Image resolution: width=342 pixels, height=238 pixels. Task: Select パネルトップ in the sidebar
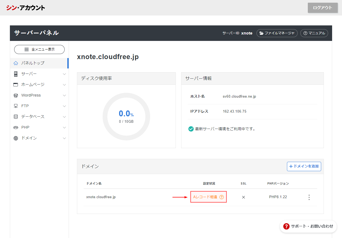click(39, 63)
